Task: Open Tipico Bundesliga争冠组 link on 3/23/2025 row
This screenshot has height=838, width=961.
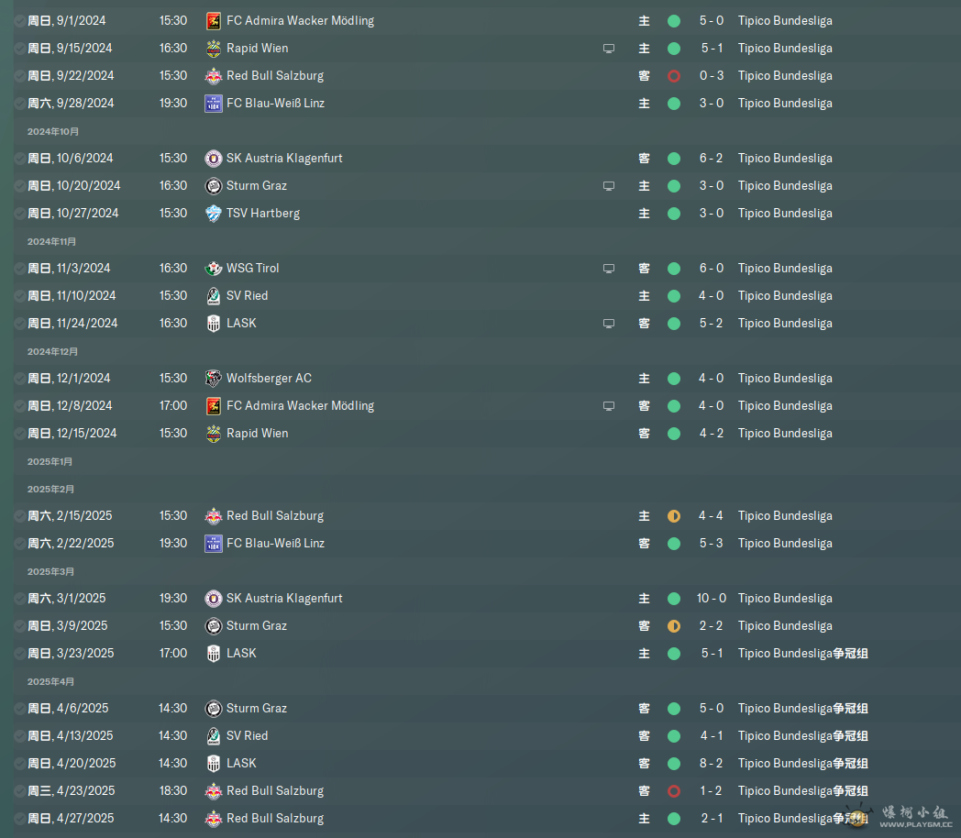Action: (803, 654)
